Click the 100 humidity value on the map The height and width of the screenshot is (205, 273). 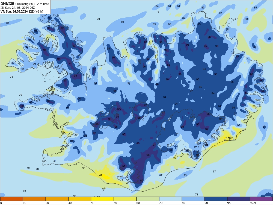[119, 109]
